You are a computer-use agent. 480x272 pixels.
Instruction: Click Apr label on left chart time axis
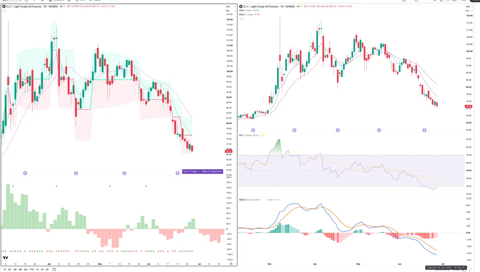click(49, 264)
